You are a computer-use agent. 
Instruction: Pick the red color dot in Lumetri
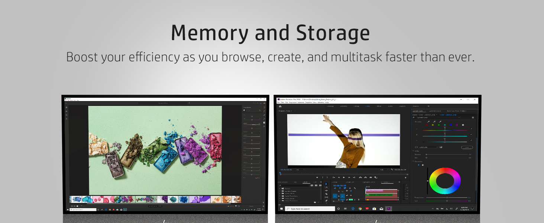427,125
